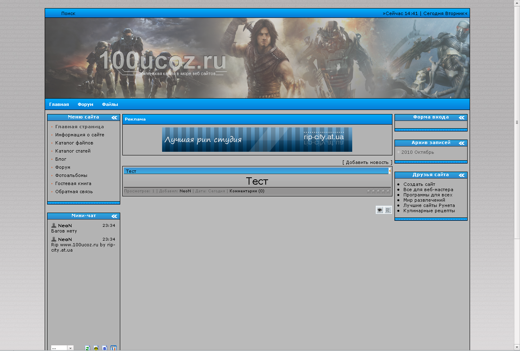
Task: Open NeoN's profile from the post footer
Action: tap(185, 191)
